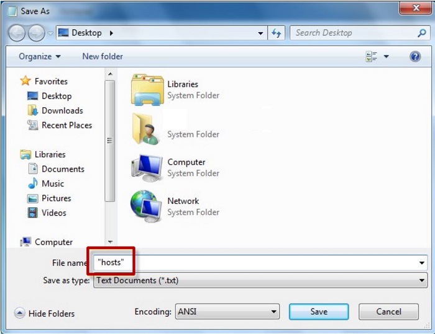Select the Computer system folder icon in list
The height and width of the screenshot is (334, 435).
tap(147, 168)
